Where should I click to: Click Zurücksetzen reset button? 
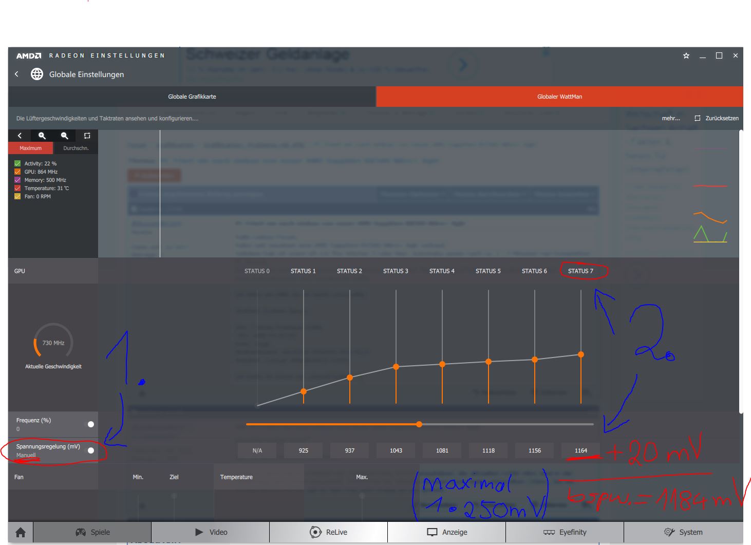[x=717, y=118]
